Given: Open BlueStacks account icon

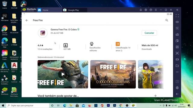Looking at the screenshot, I should [x=146, y=10].
